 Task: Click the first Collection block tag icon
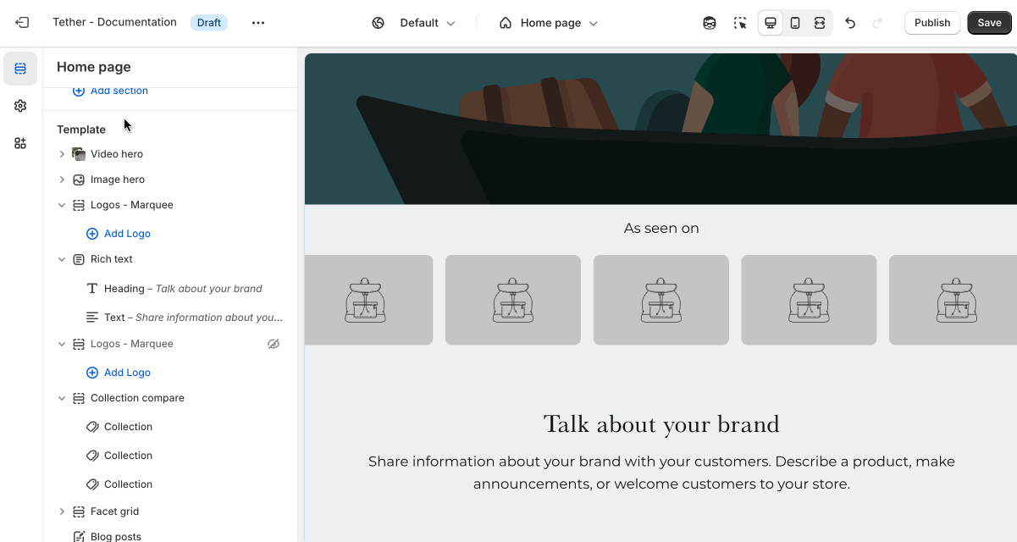(92, 427)
